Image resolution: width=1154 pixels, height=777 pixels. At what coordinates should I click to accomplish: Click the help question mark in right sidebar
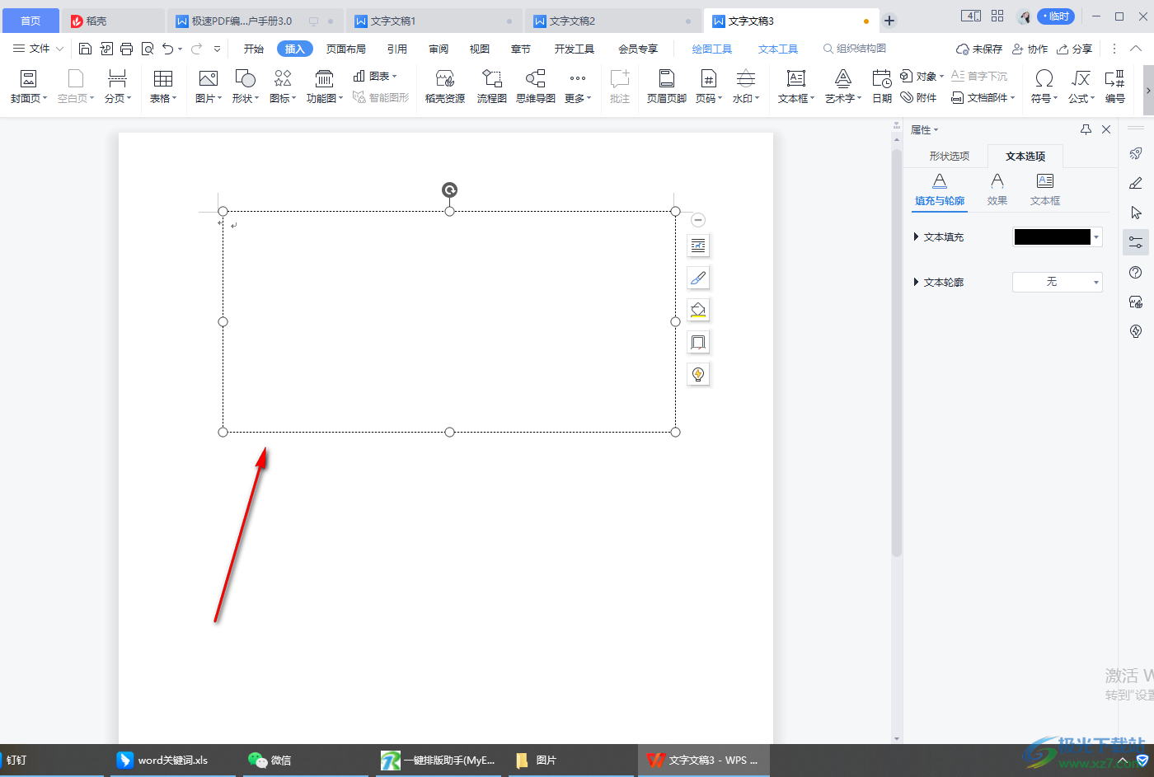pos(1136,272)
